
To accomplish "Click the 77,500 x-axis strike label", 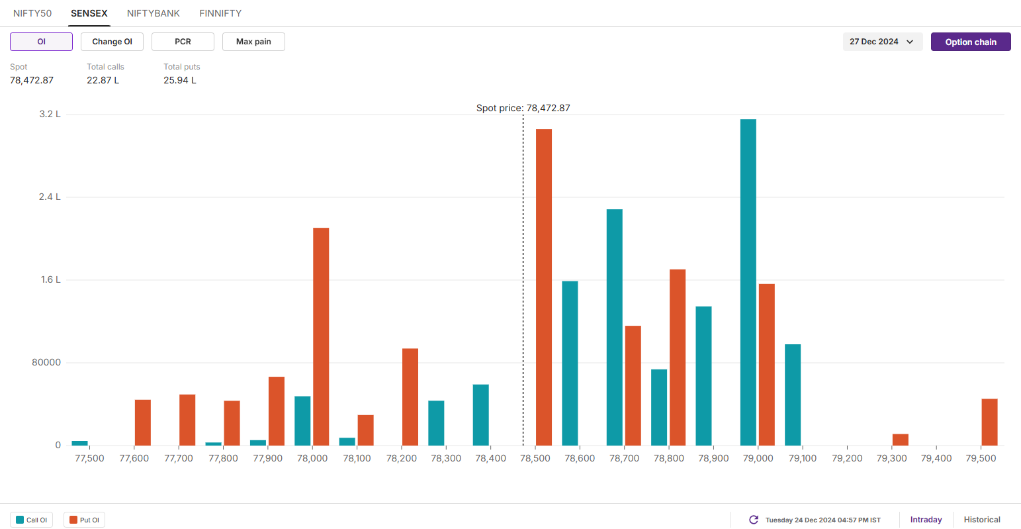I will (89, 458).
